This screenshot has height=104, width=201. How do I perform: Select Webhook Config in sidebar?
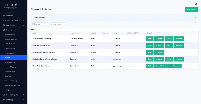click(x=10, y=72)
